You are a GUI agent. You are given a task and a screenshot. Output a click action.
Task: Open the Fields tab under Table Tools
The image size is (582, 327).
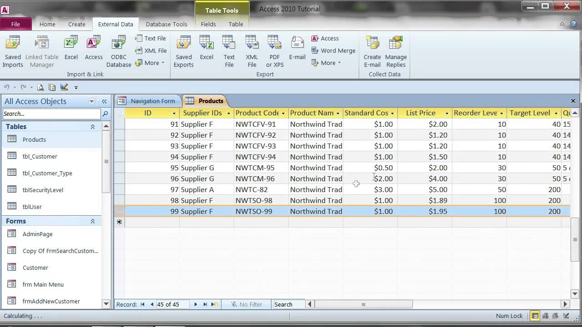(208, 24)
